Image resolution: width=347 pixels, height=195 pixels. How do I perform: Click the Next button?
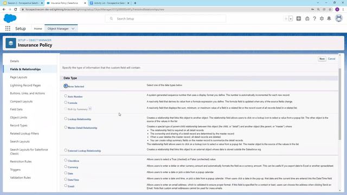click(322, 59)
